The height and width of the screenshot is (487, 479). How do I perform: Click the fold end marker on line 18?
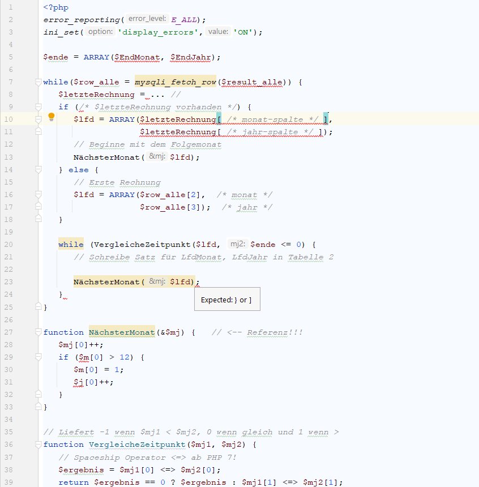(38, 219)
